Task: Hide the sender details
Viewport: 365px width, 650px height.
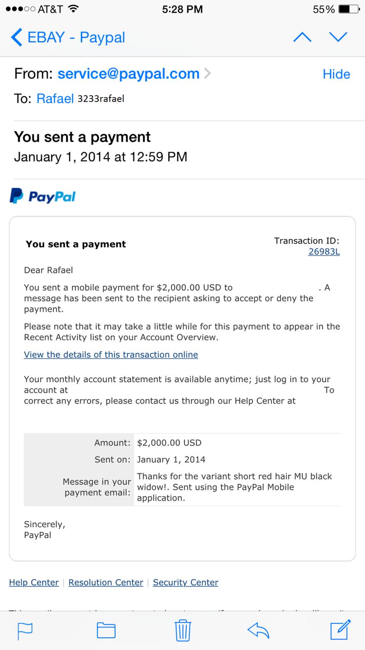Action: tap(336, 74)
